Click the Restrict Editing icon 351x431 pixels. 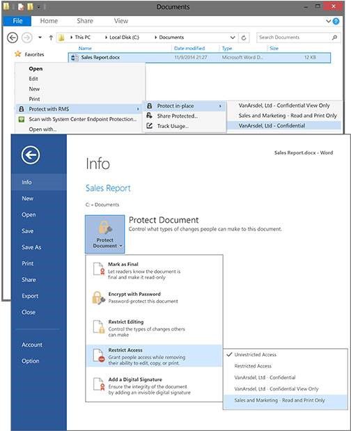[99, 327]
